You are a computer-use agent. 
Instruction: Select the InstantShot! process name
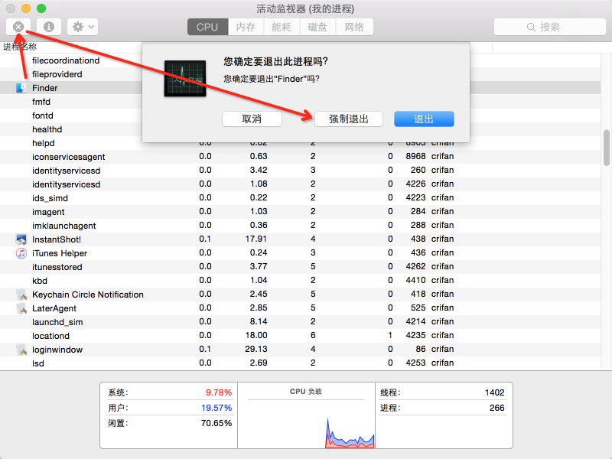[57, 239]
